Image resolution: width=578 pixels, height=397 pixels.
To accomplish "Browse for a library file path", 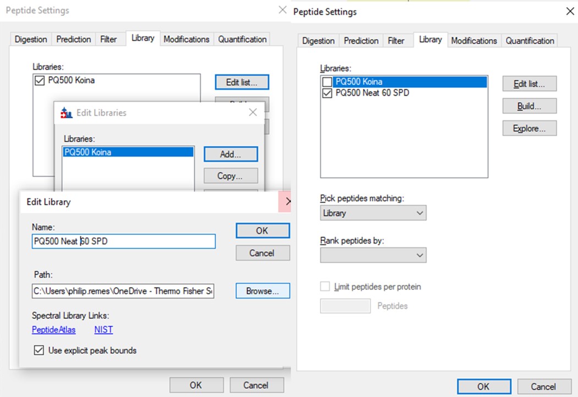I will click(263, 290).
